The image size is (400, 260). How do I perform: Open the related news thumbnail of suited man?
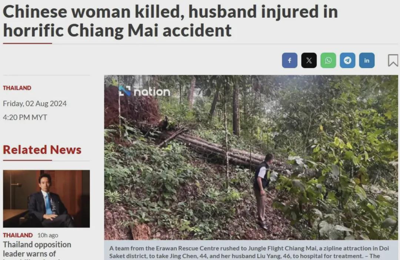46,199
